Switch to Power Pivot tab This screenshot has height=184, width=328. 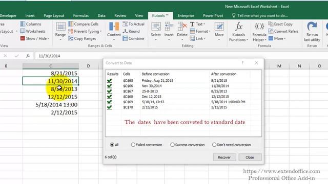[213, 16]
